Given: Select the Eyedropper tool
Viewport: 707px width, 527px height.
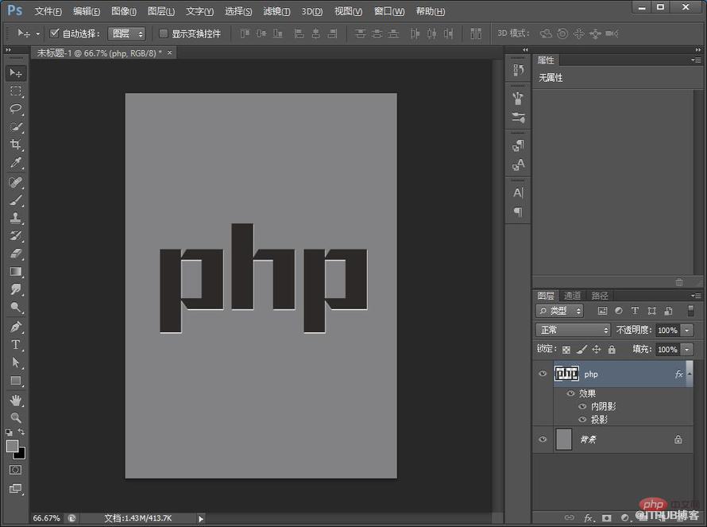Looking at the screenshot, I should click(x=16, y=163).
